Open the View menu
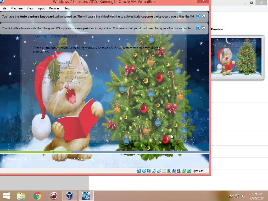The height and width of the screenshot is (201, 268). (30, 8)
